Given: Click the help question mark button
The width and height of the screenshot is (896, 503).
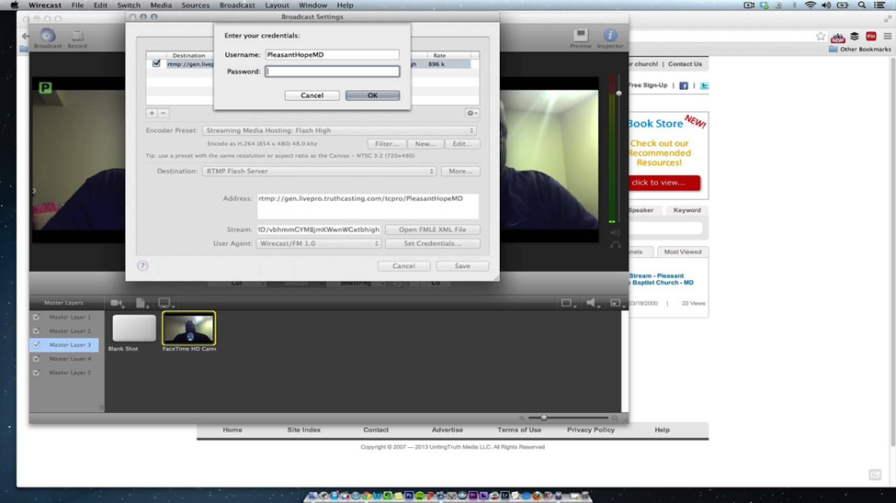Looking at the screenshot, I should [142, 265].
